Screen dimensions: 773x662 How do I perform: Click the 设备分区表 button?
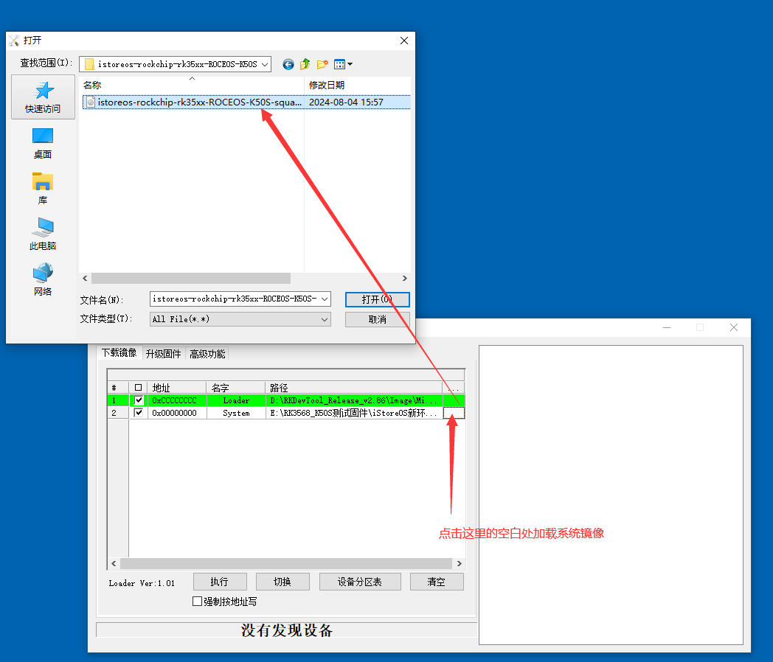pos(359,582)
